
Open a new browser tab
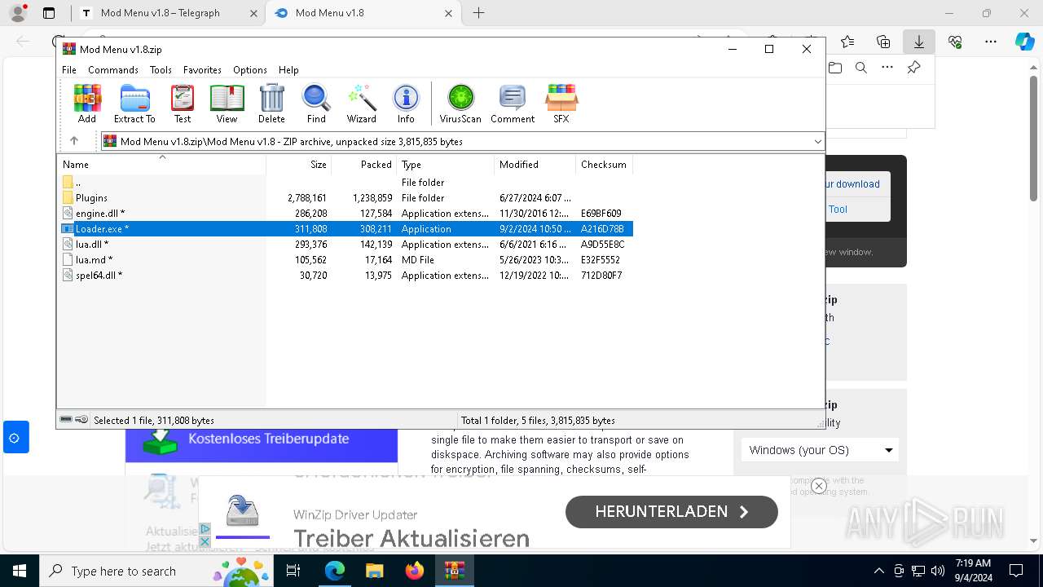tap(478, 13)
